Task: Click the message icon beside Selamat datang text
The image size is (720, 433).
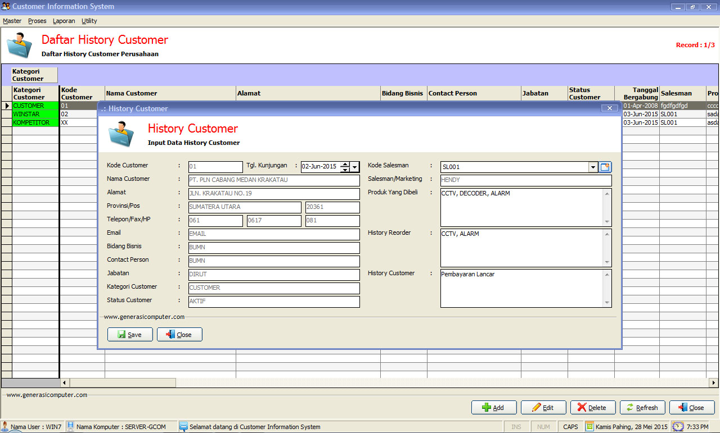Action: [183, 427]
